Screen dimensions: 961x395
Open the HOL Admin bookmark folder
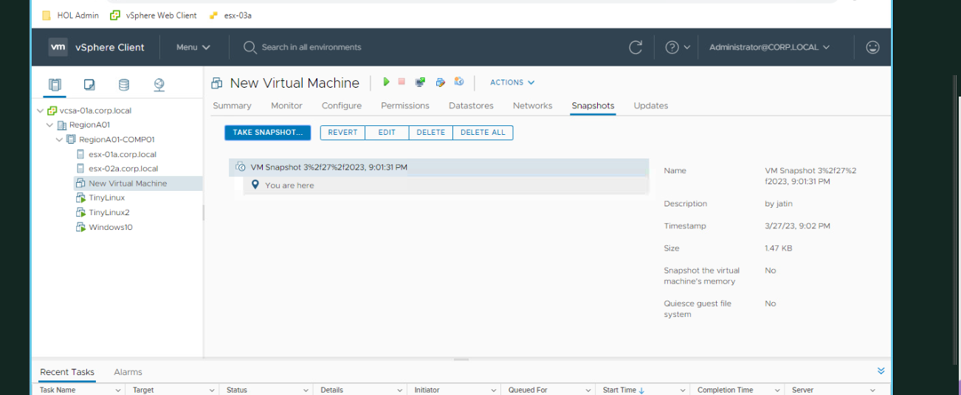click(70, 15)
